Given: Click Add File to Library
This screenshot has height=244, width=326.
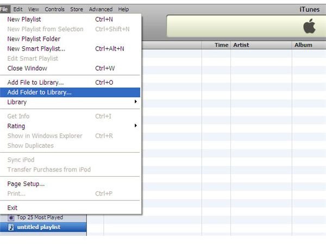Looking at the screenshot, I should [70, 83].
